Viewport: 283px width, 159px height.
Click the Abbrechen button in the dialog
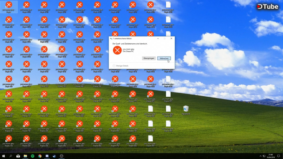[164, 58]
